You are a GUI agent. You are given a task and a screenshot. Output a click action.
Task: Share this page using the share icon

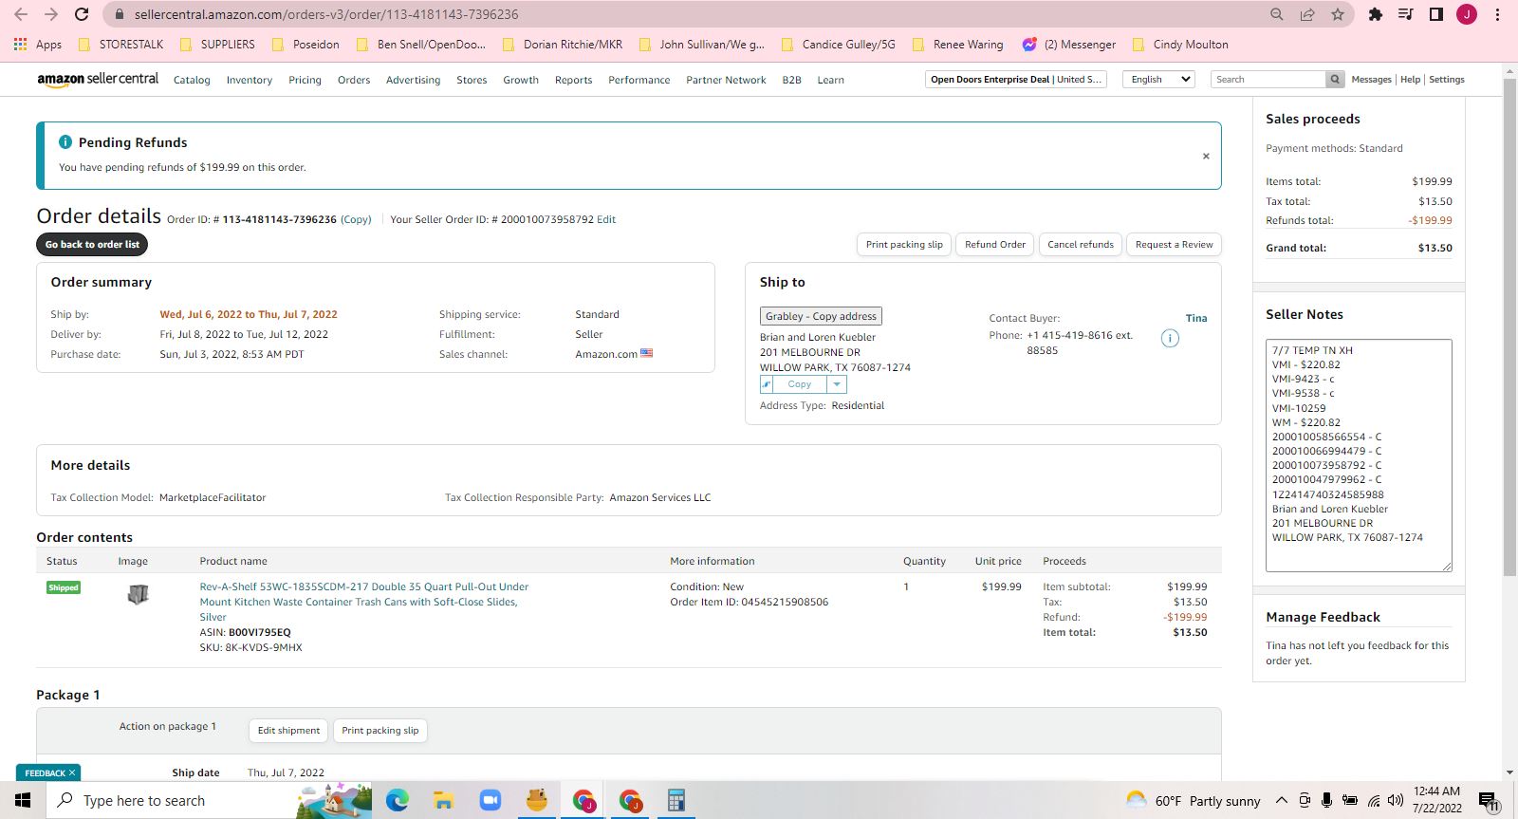click(1307, 14)
